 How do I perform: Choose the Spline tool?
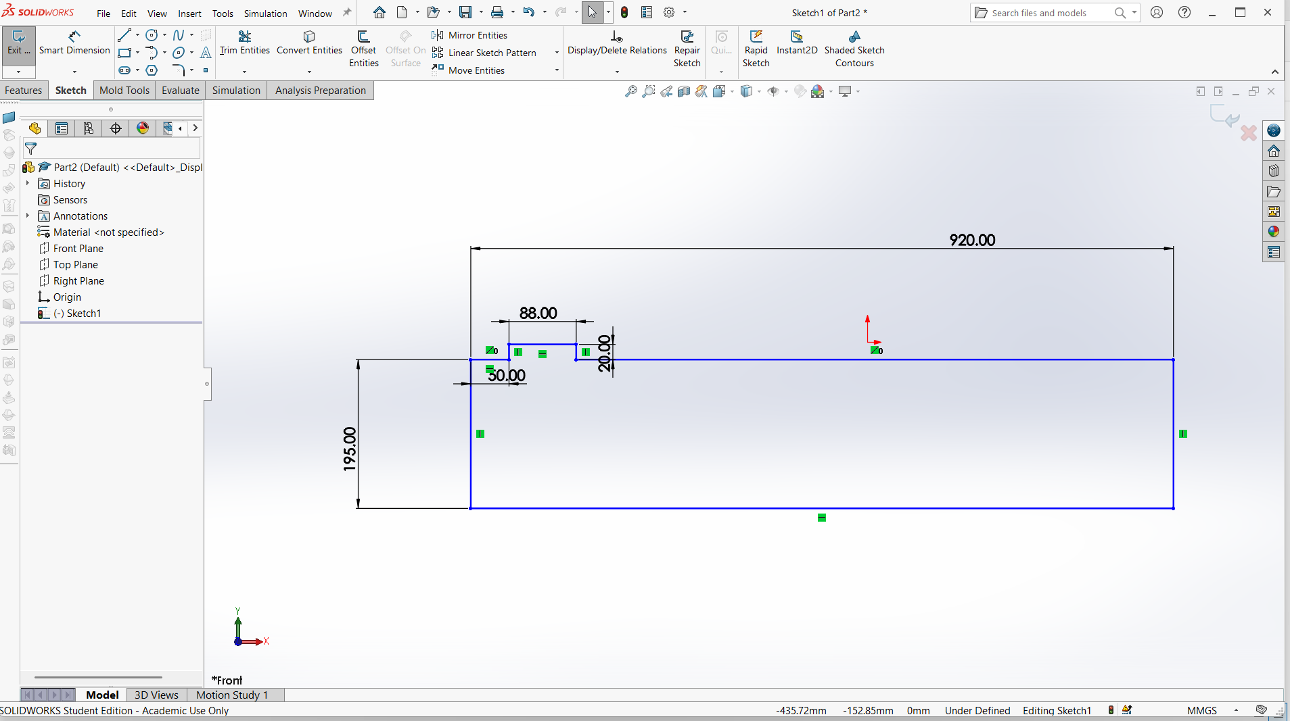tap(179, 35)
